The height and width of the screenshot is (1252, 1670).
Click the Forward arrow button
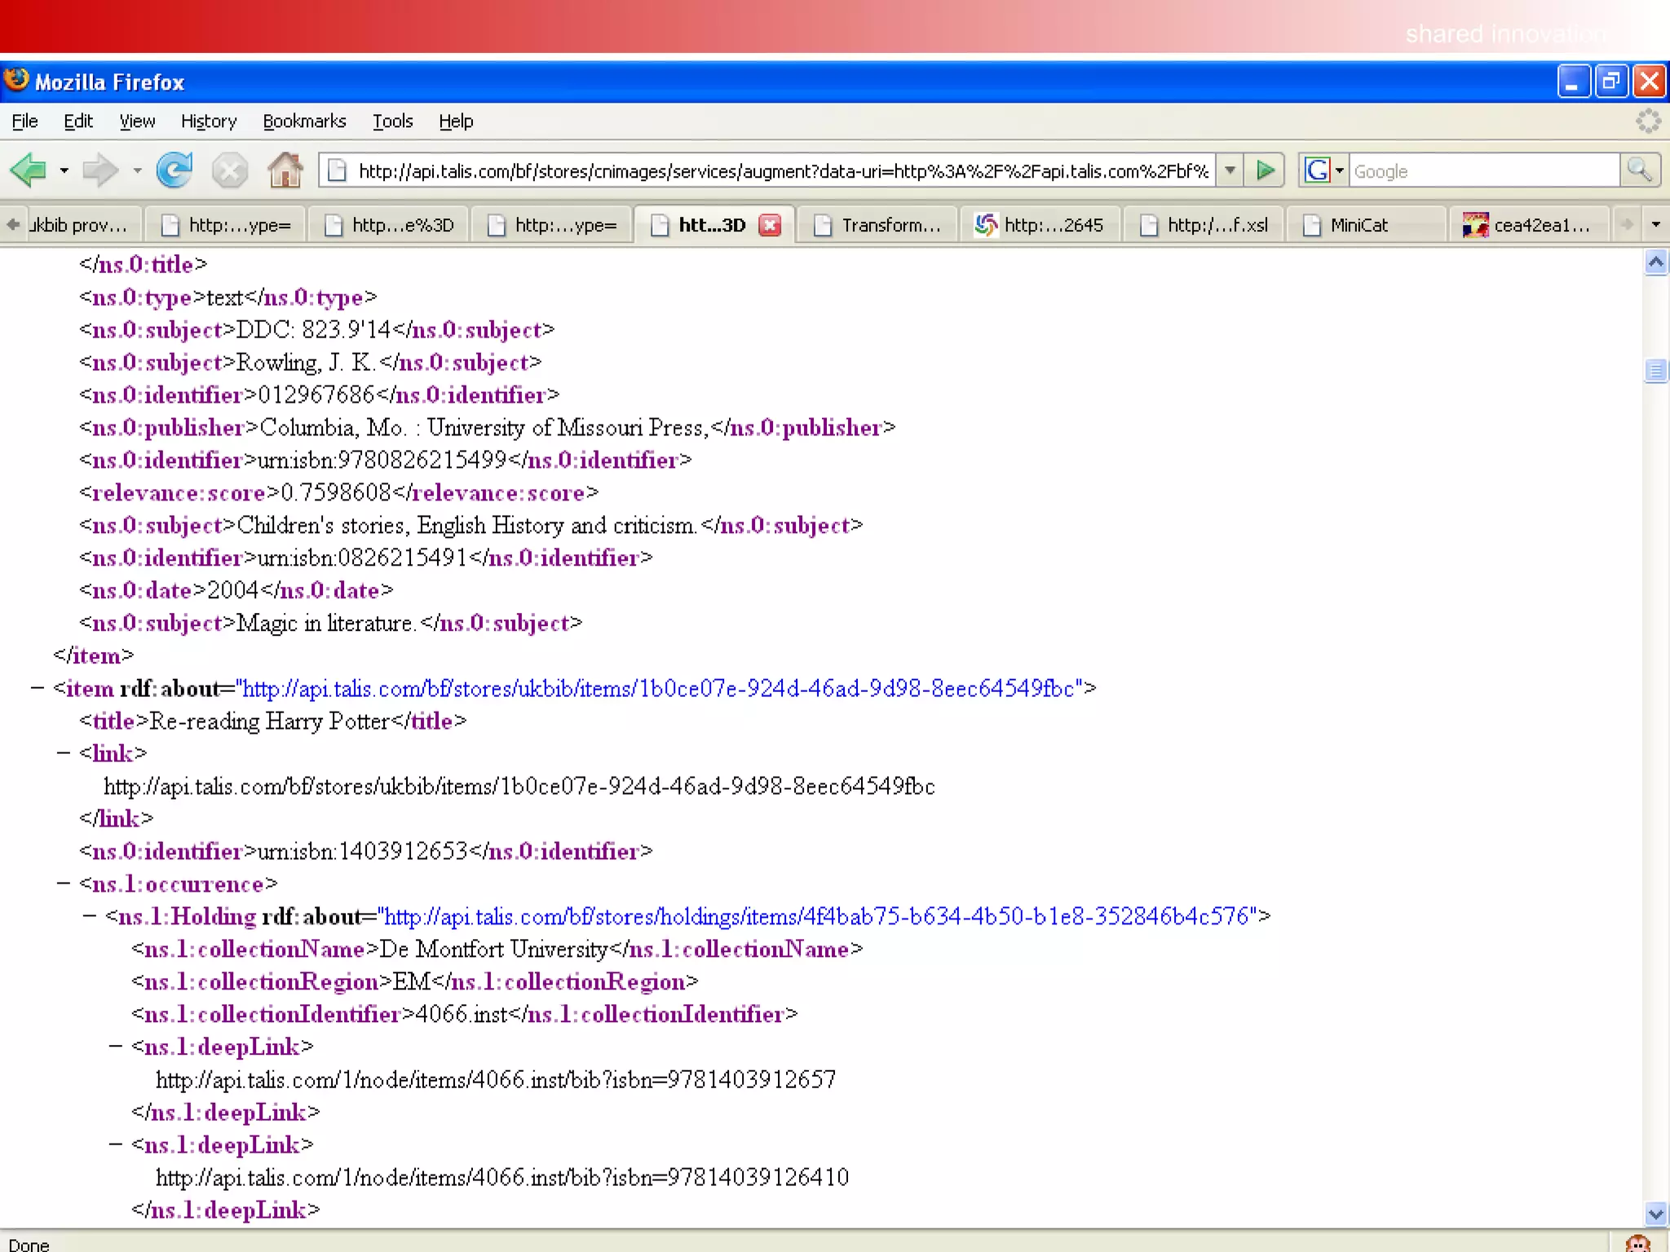tap(100, 170)
